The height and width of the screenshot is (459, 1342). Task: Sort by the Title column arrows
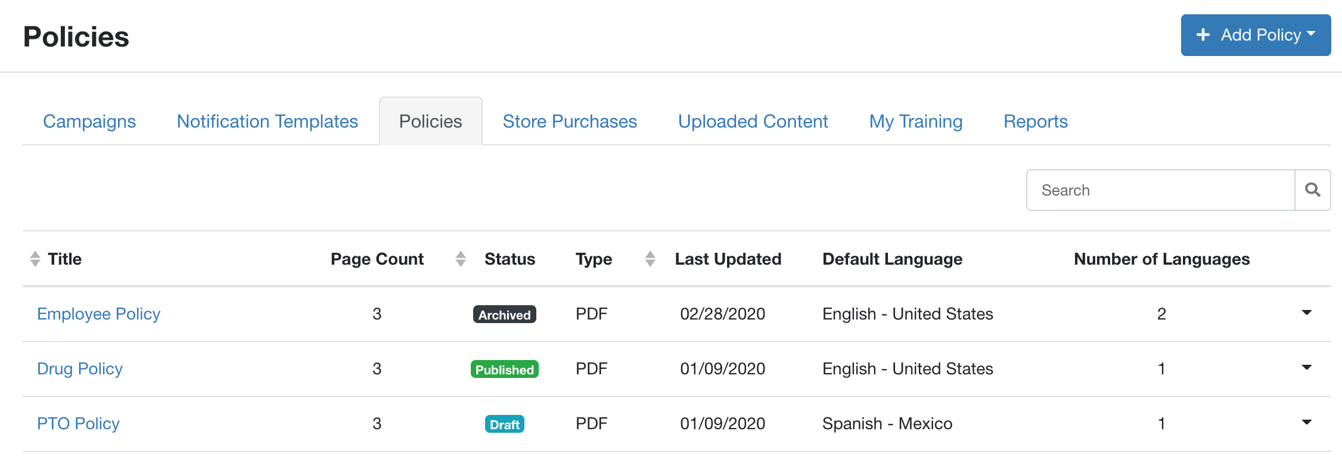(x=35, y=259)
